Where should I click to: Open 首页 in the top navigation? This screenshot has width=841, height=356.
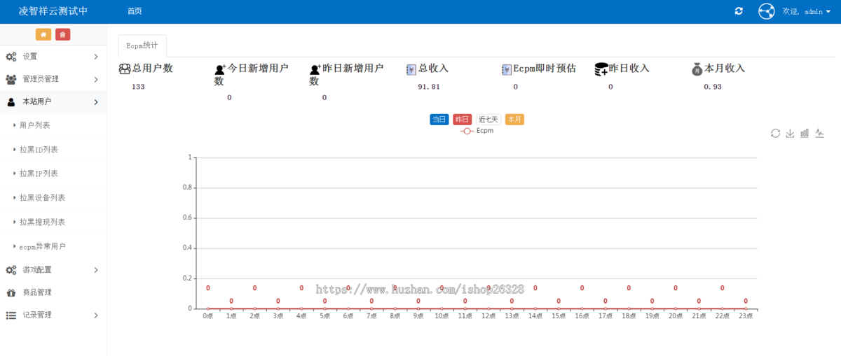pyautogui.click(x=135, y=11)
